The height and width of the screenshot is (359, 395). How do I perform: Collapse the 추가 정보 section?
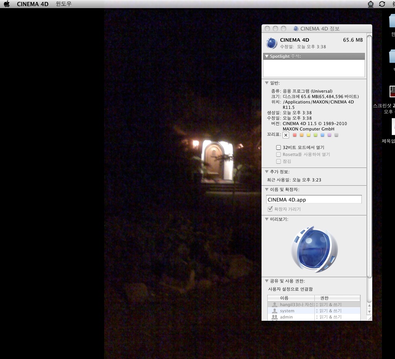tap(267, 171)
